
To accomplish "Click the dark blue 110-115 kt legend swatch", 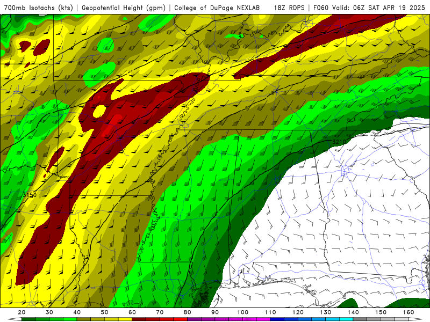I will 277,319.
